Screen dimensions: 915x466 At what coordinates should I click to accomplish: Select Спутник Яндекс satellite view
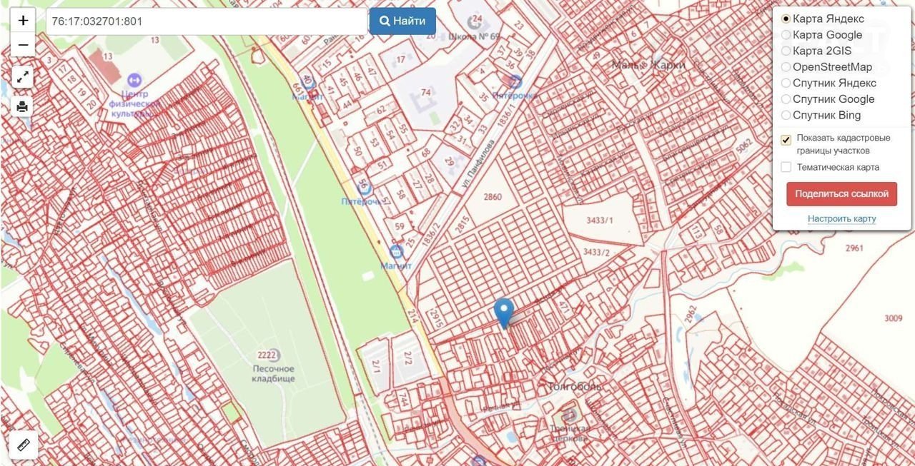coord(786,83)
